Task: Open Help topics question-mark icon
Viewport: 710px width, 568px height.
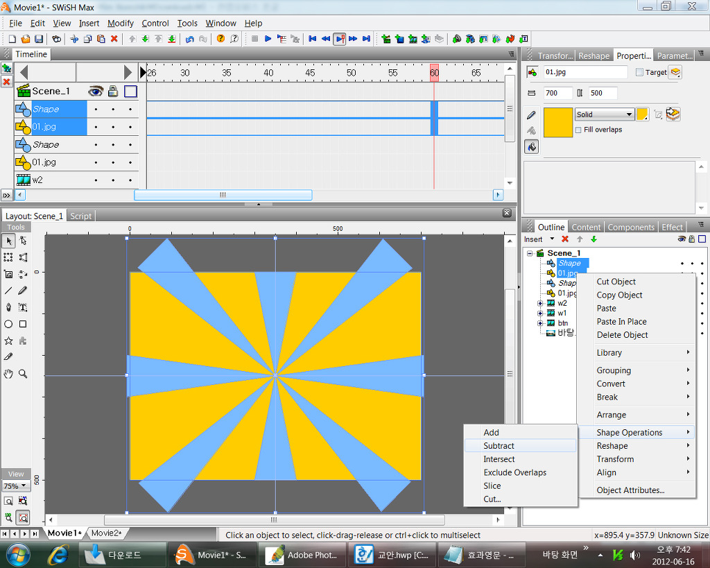Action: click(x=220, y=39)
